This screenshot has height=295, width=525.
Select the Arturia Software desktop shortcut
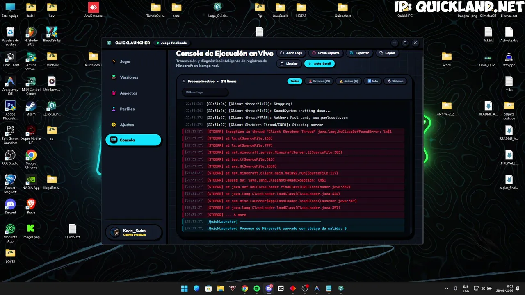coord(31,61)
